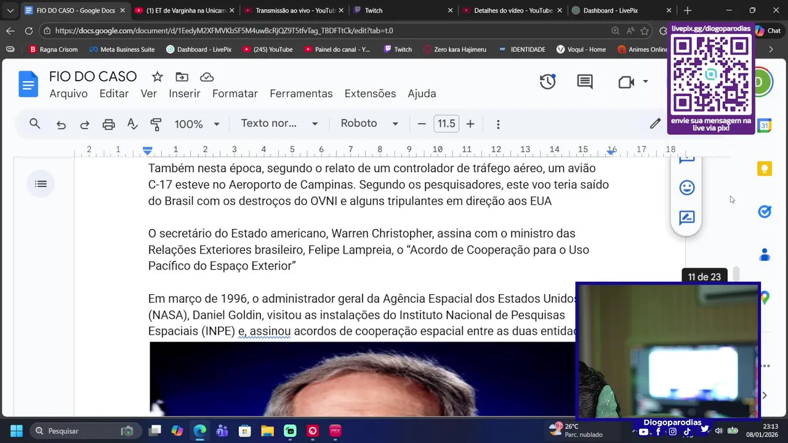Click the search menus magnifier

point(35,124)
